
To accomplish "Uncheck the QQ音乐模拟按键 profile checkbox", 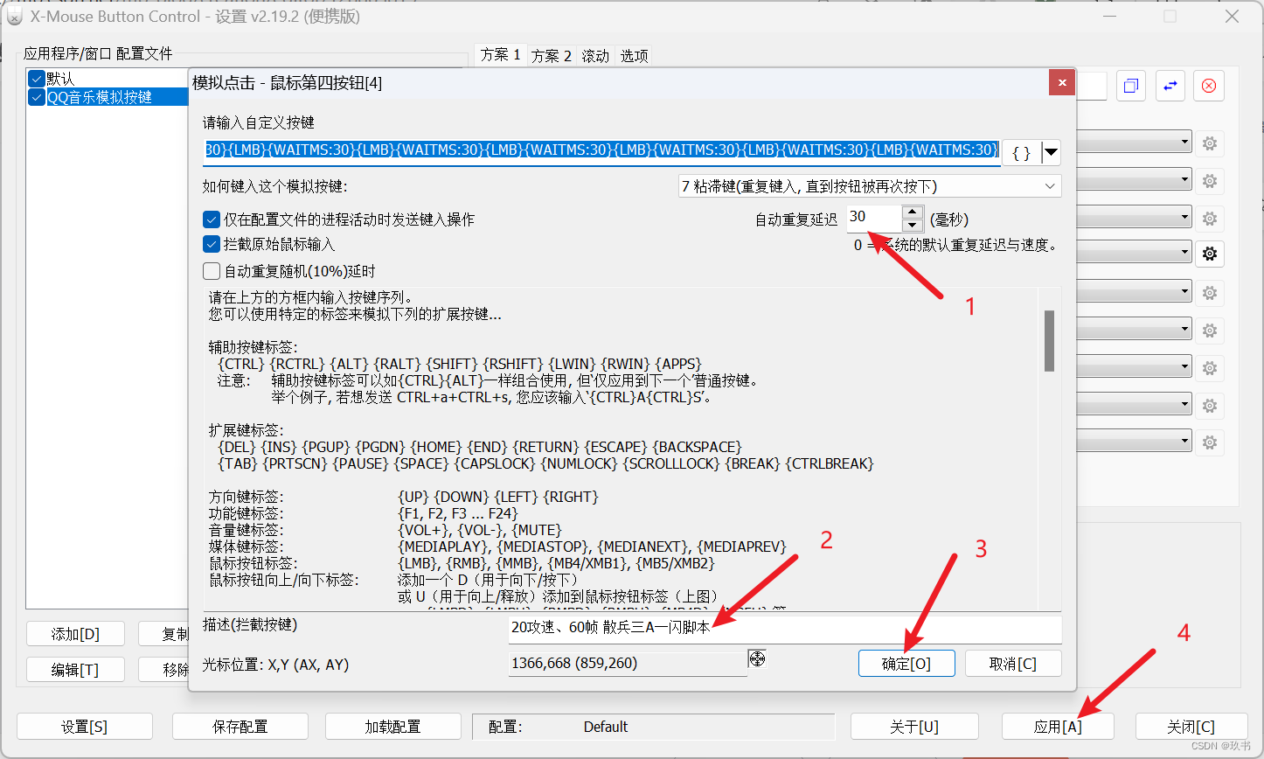I will [x=36, y=97].
